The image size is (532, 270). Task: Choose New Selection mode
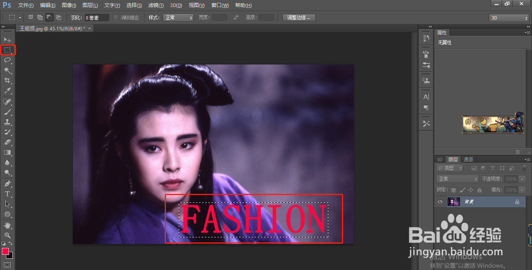click(31, 17)
